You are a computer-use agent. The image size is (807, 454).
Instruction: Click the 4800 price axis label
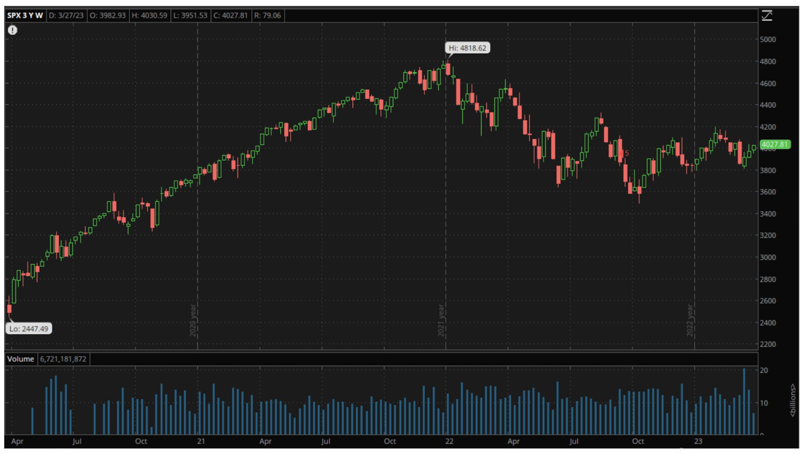pyautogui.click(x=768, y=62)
